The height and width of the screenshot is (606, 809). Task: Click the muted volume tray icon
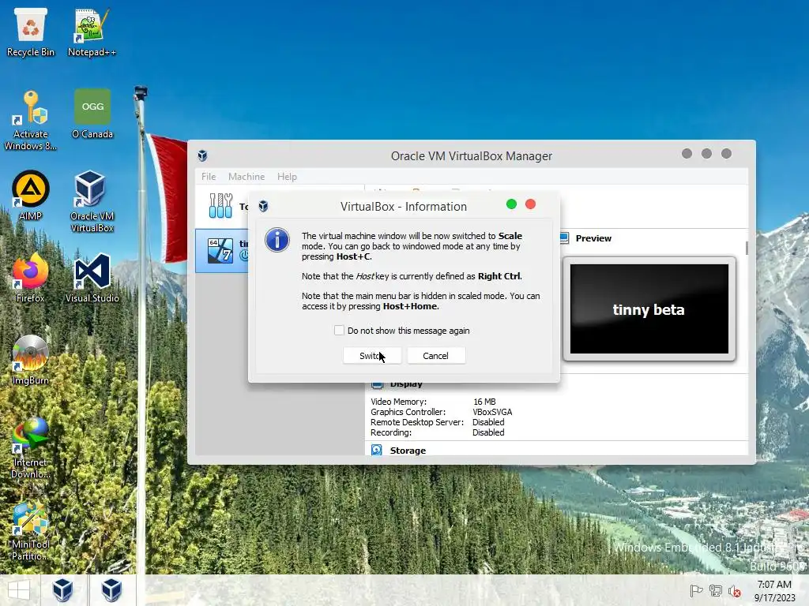(734, 591)
